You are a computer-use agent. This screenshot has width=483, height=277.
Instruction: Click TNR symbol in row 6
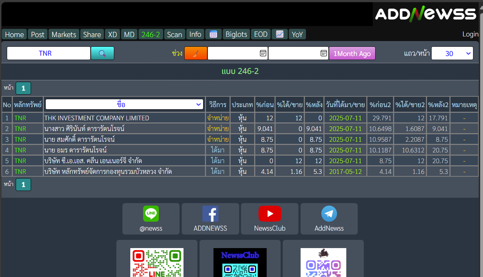(20, 171)
